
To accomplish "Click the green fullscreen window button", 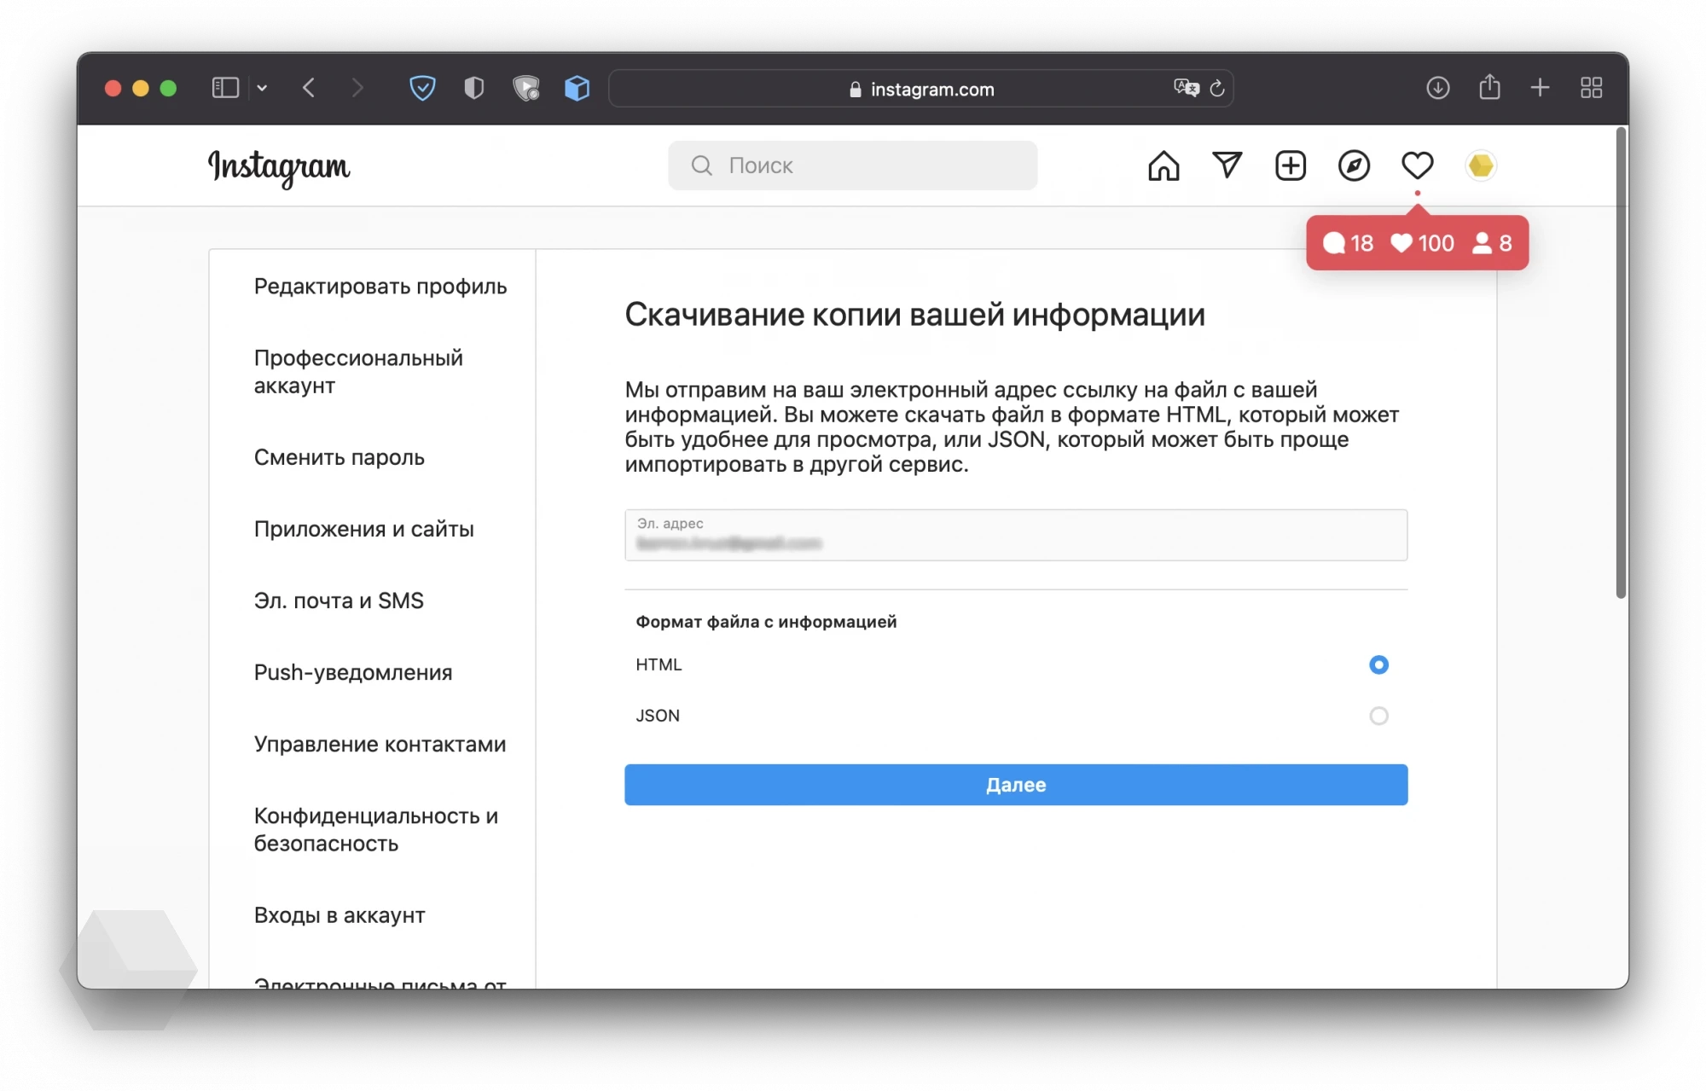I will click(x=168, y=88).
